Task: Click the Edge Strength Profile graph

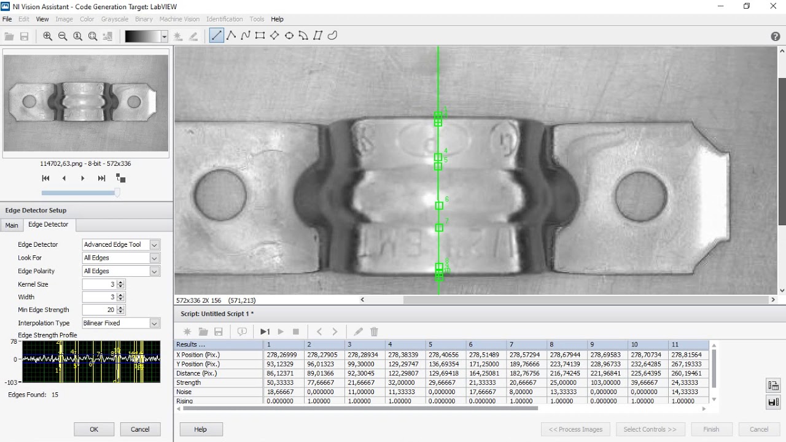Action: 91,362
